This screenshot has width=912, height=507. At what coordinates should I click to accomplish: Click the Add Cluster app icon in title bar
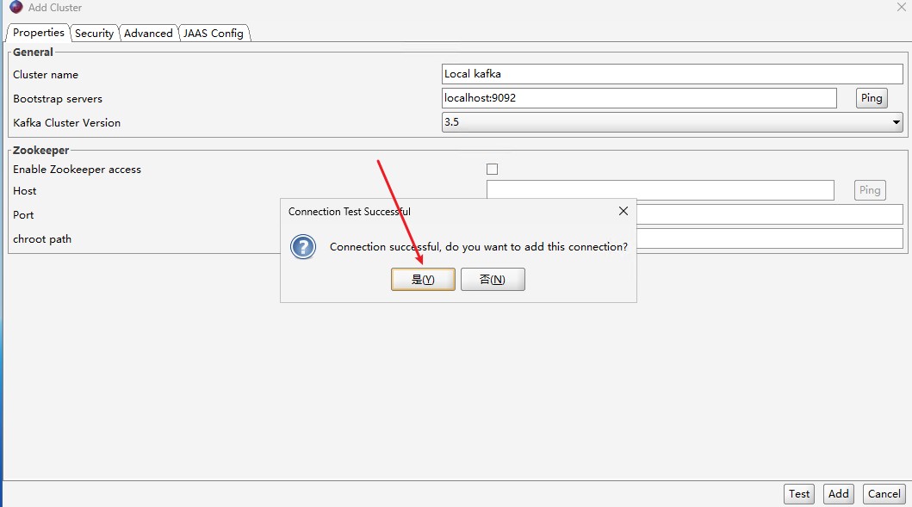pos(16,7)
